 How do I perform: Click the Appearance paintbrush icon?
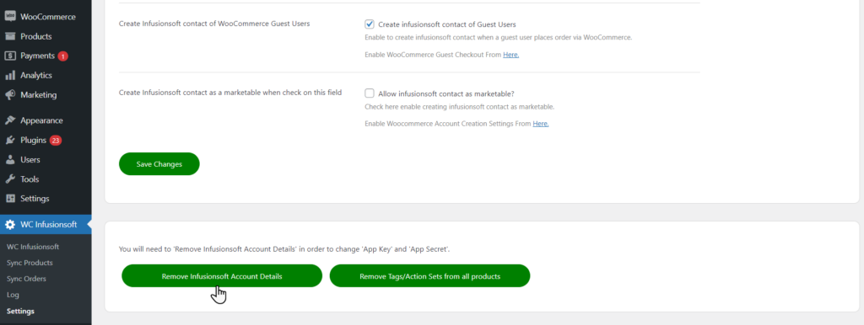coord(10,120)
